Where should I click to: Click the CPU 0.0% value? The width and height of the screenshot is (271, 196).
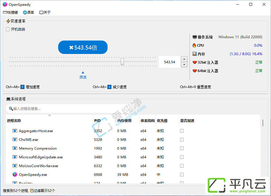258,45
